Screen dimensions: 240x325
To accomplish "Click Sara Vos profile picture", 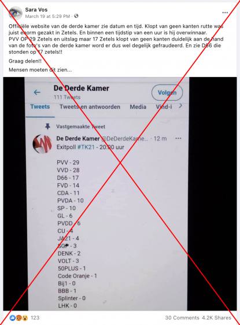I will point(16,13).
